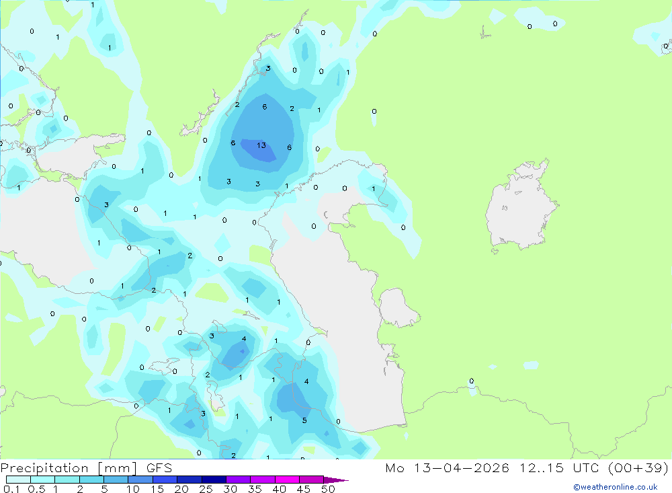Image resolution: width=672 pixels, height=493 pixels.
Task: Click the GFS model label
Action: pos(159,467)
